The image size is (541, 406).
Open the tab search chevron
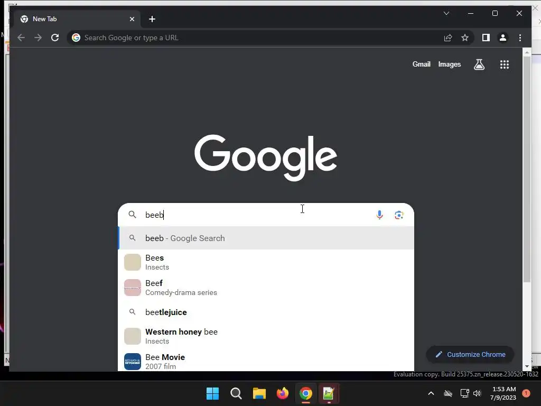click(446, 13)
